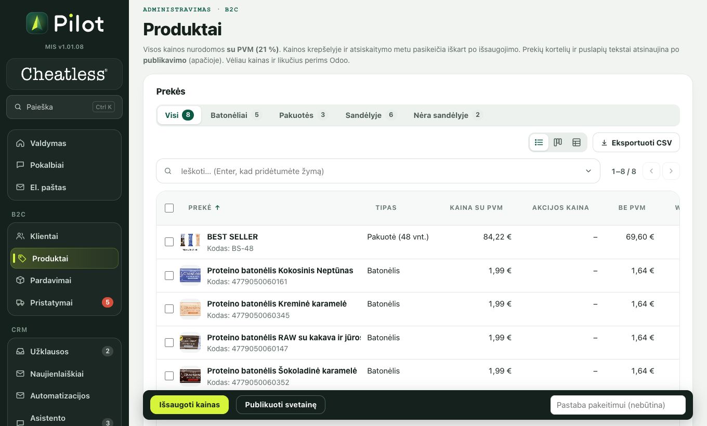Switch to list view icon

click(x=539, y=142)
